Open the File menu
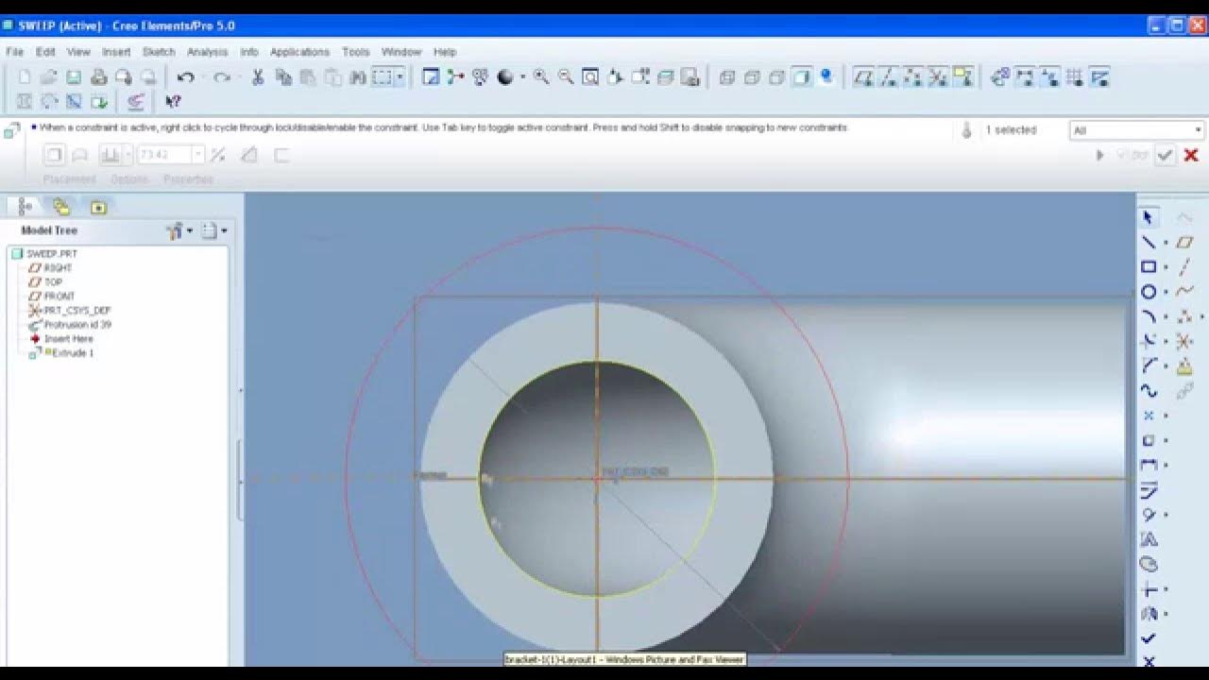The image size is (1209, 680). 14,52
